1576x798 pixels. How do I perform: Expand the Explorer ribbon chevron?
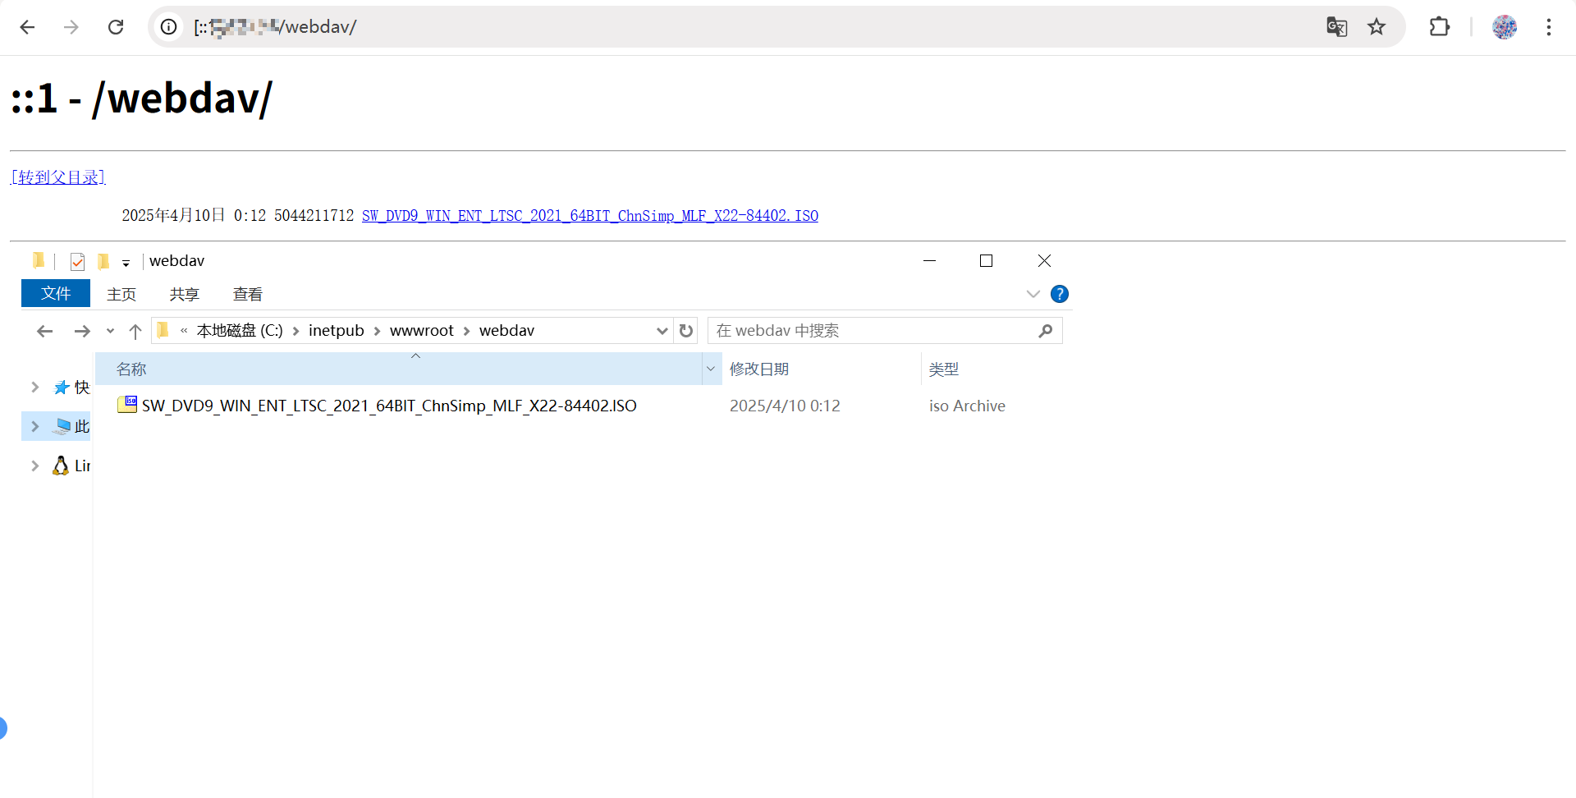1033,294
